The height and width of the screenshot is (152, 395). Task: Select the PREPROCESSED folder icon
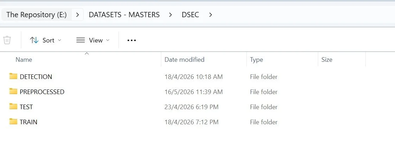tap(13, 91)
